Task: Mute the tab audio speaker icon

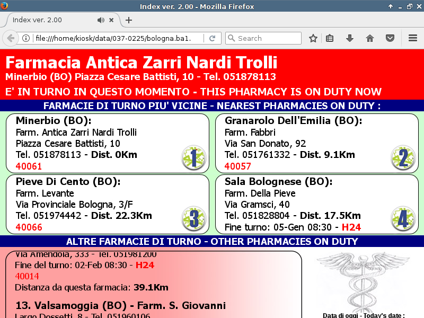Action: pyautogui.click(x=101, y=20)
